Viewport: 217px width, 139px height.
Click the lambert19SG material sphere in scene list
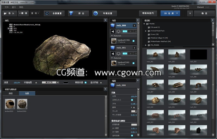coord(114,41)
